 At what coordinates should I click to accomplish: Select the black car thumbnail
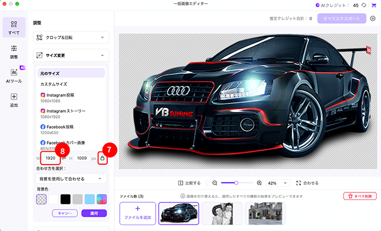click(179, 213)
